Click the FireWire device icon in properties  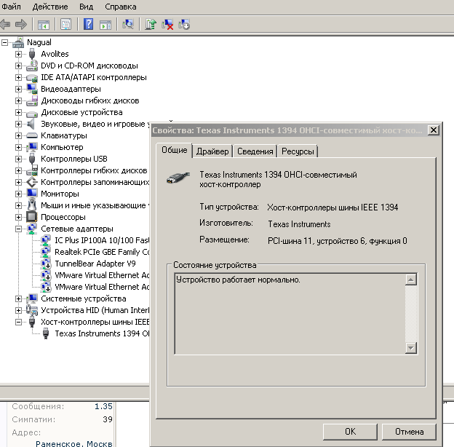178,178
